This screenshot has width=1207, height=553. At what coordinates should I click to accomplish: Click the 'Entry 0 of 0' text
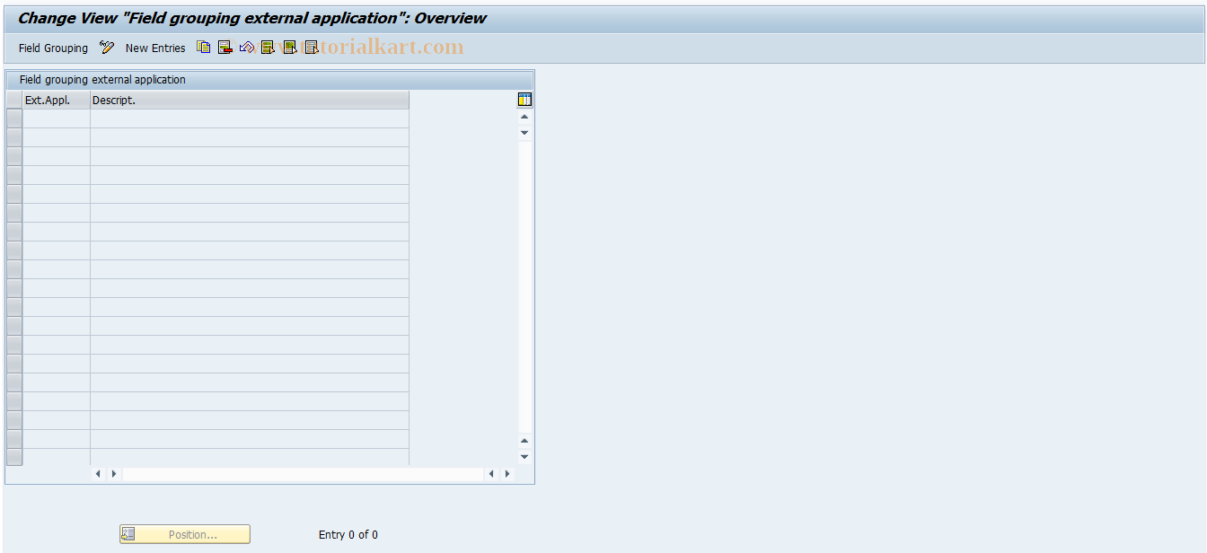pos(348,535)
